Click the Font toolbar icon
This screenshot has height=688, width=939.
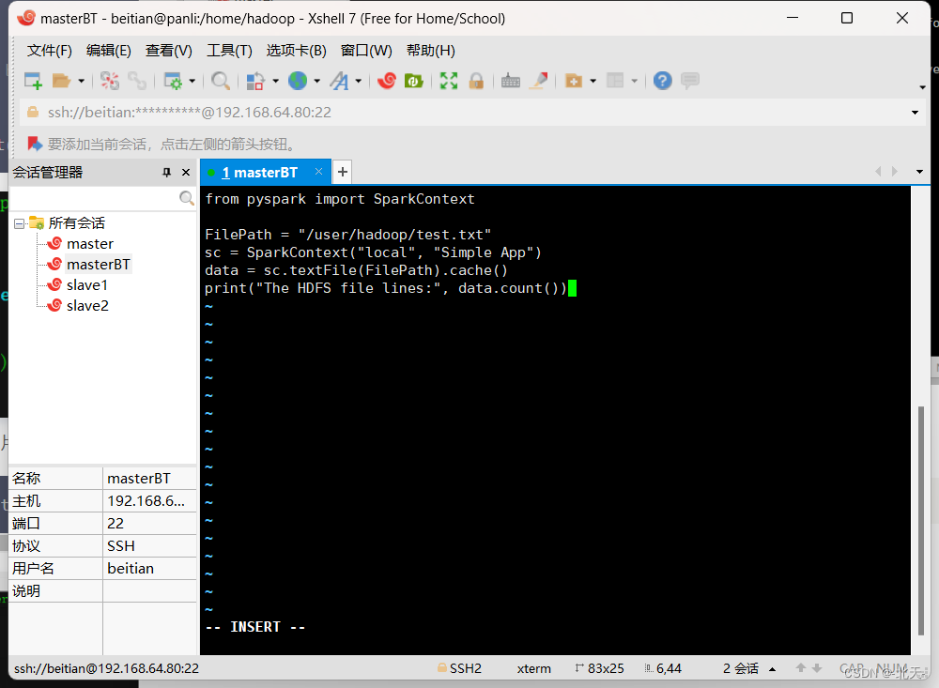[340, 80]
